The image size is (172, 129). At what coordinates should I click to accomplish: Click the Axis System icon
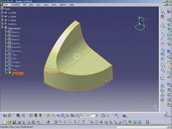[53, 116]
